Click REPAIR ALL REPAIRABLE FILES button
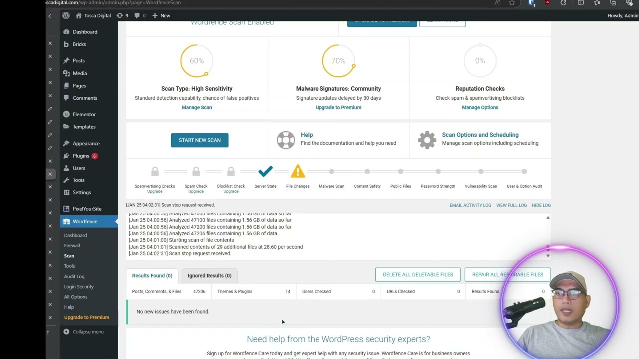 (x=507, y=275)
